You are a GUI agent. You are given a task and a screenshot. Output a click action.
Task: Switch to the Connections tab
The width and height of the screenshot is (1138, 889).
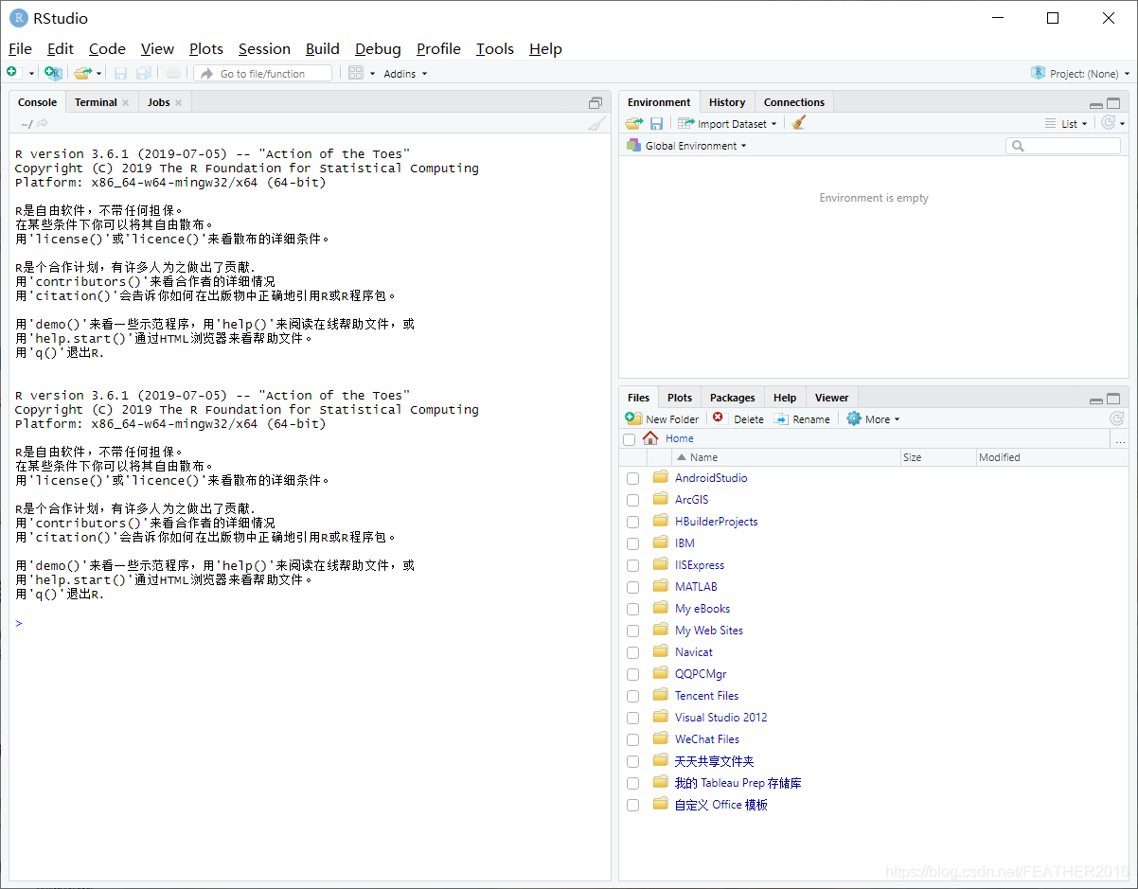(793, 102)
